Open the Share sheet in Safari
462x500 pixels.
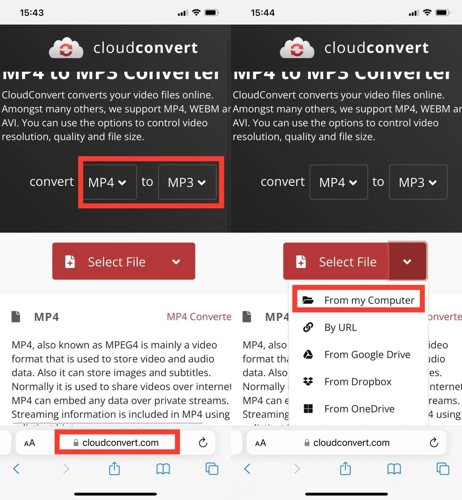pos(114,468)
